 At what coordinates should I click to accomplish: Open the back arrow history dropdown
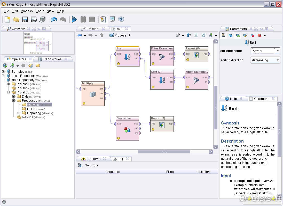pos(85,36)
